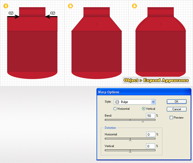Open the Style dropdown showing Bulge
Image resolution: width=193 pixels, height=163 pixels.
[135, 102]
